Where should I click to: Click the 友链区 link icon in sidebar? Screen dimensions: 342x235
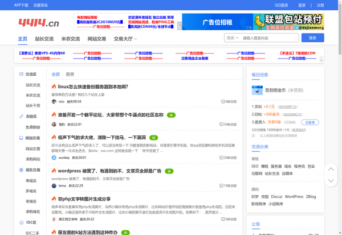[x=21, y=116]
